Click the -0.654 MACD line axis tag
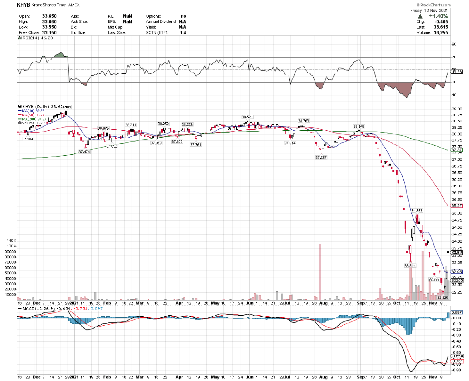Image resolution: width=469 pixels, height=381 pixels. coord(457,356)
